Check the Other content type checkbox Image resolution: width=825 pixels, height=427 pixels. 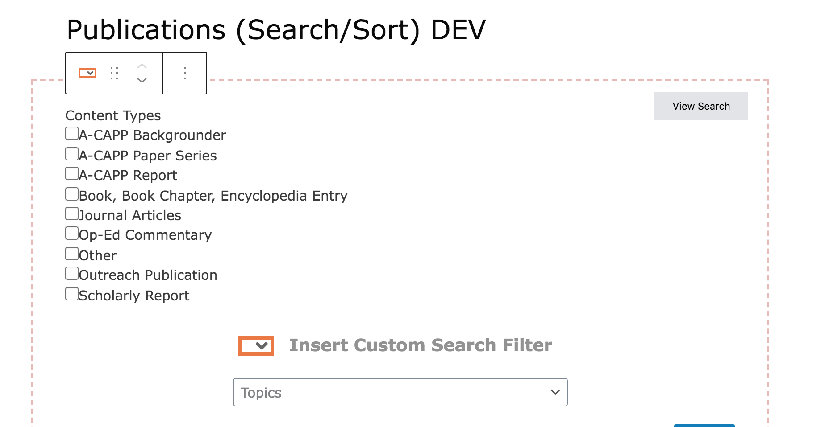tap(72, 254)
